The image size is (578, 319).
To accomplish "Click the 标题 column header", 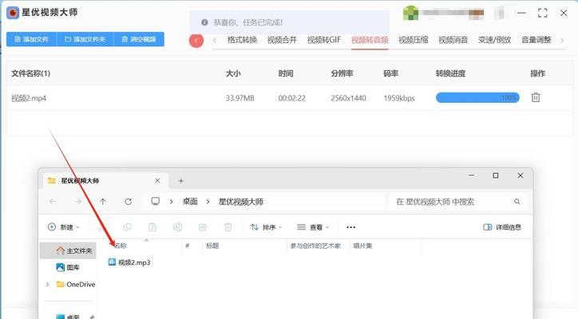I will tap(212, 246).
